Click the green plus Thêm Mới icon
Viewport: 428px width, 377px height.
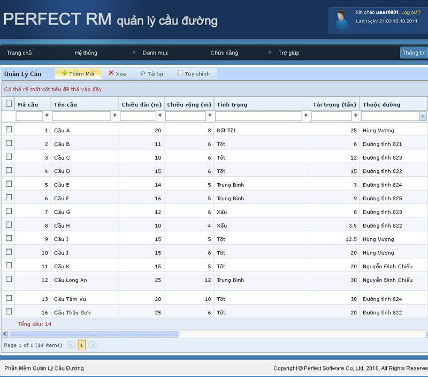[64, 73]
